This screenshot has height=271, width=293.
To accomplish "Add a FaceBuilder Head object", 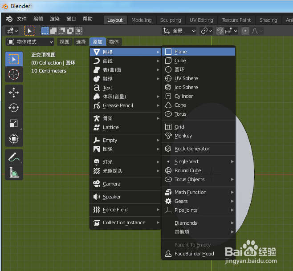I will tap(198, 254).
